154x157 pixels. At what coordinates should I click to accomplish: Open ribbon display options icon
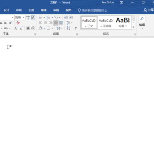tap(121, 2)
